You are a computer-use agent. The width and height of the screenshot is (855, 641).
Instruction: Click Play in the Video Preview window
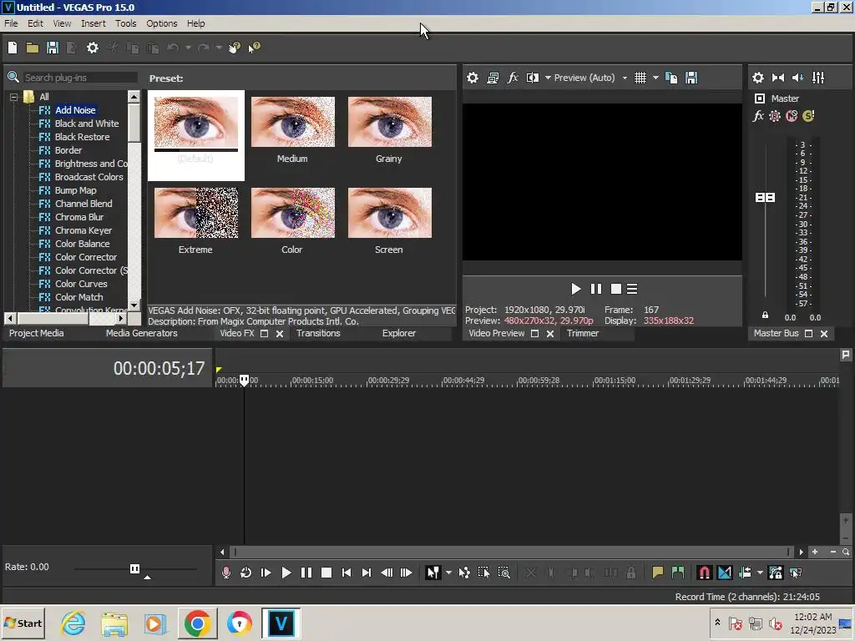(x=576, y=289)
